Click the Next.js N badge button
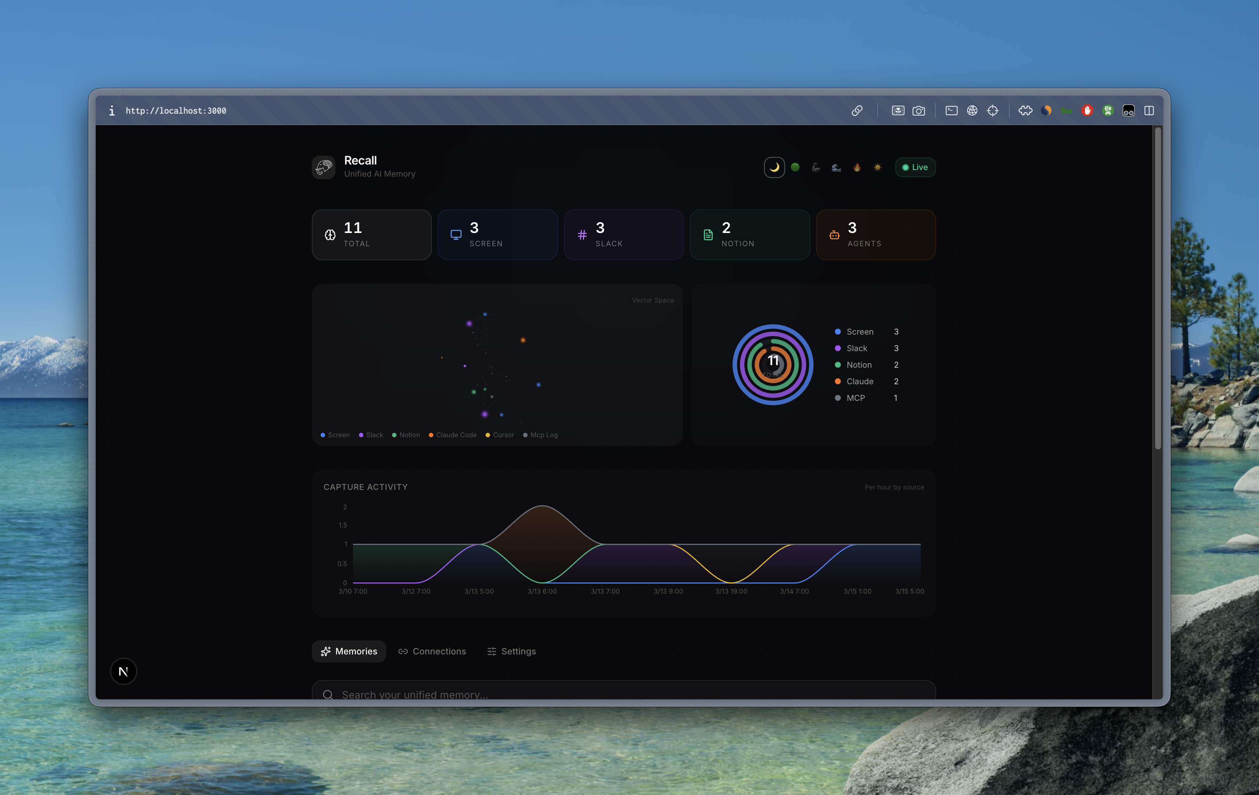Screen dimensions: 1259x795 pos(123,671)
